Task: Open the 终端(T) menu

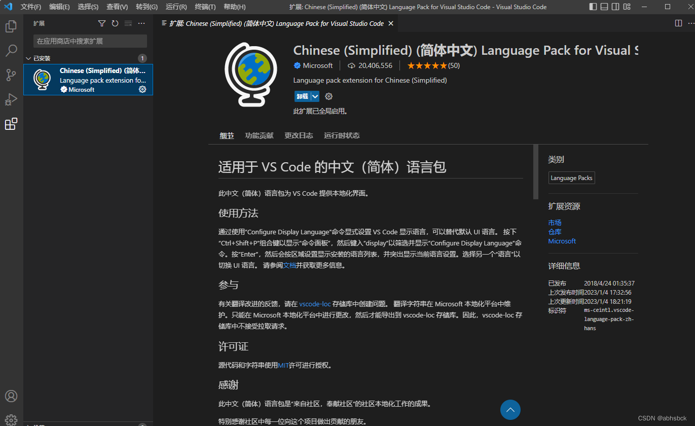Action: pyautogui.click(x=205, y=7)
